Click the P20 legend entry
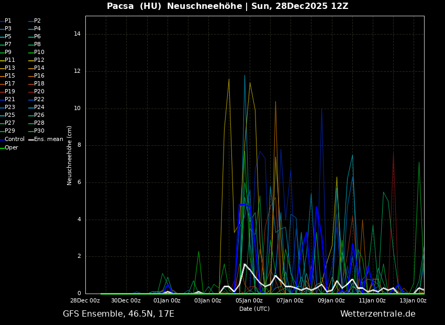This screenshot has height=325, width=445. [x=39, y=92]
